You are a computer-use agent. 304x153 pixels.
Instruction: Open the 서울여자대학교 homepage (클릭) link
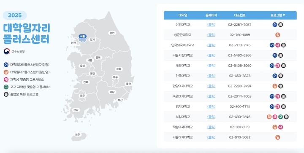click(x=211, y=137)
